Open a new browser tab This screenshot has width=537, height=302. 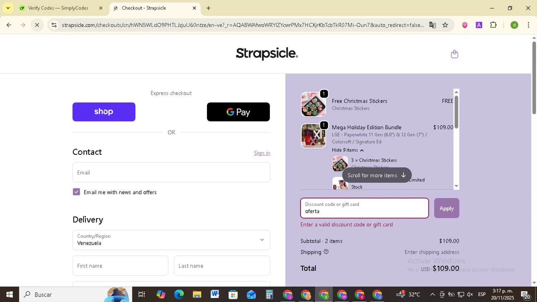click(x=208, y=8)
